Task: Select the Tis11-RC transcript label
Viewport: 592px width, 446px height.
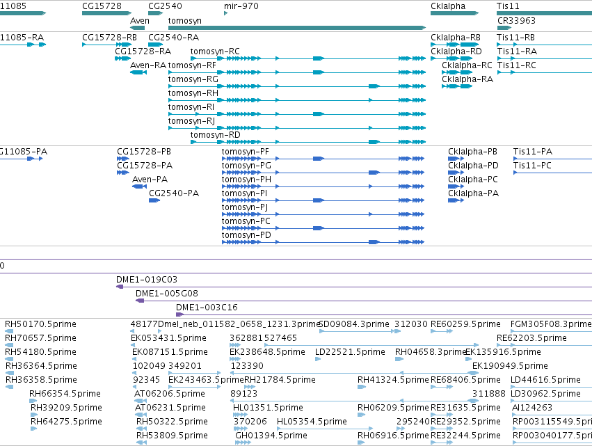Action: [x=516, y=65]
